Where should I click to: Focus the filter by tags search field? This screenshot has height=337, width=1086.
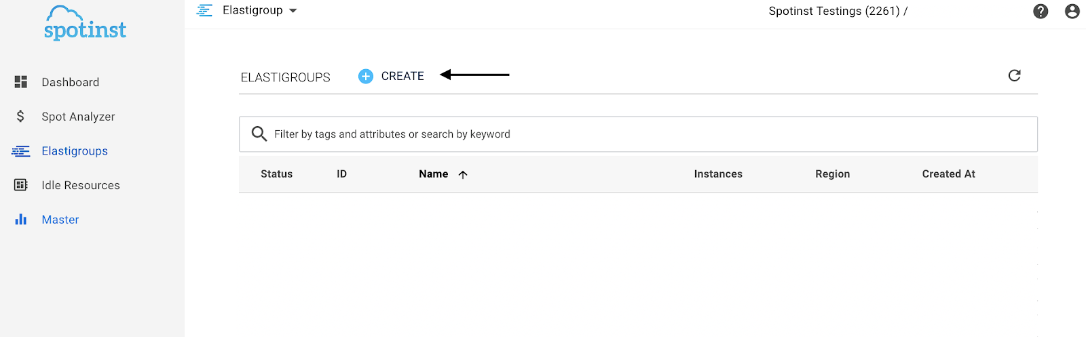click(x=638, y=134)
